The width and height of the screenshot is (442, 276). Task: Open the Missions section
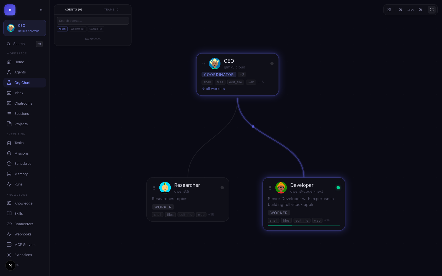[21, 153]
